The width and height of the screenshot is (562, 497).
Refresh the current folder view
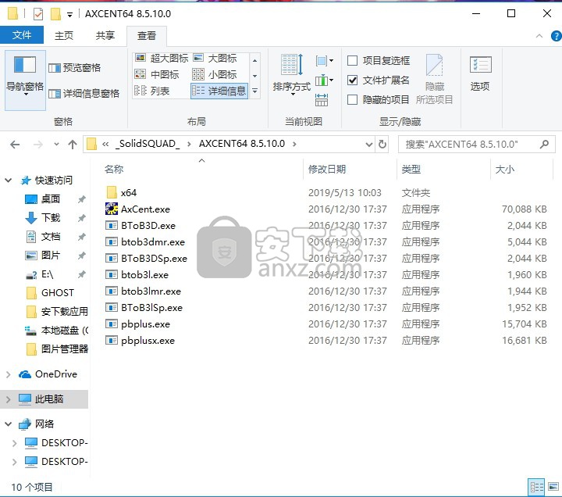tap(382, 145)
